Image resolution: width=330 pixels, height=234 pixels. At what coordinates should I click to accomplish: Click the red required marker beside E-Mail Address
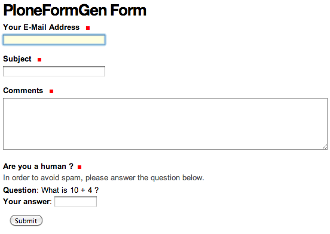(88, 28)
